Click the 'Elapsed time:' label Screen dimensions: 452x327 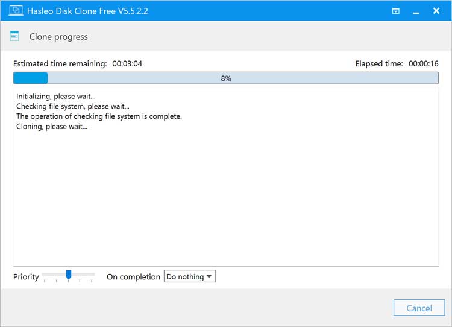click(x=379, y=63)
